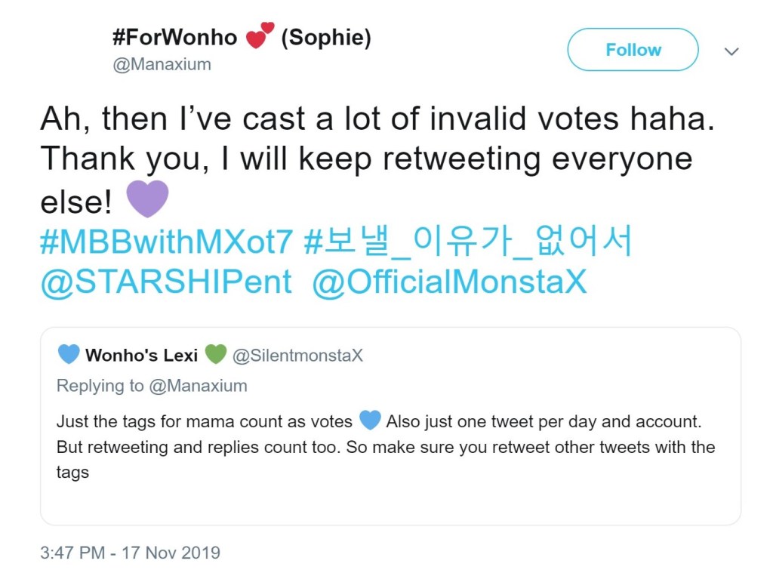
Task: Expand the tweet options chevron
Action: tap(731, 51)
